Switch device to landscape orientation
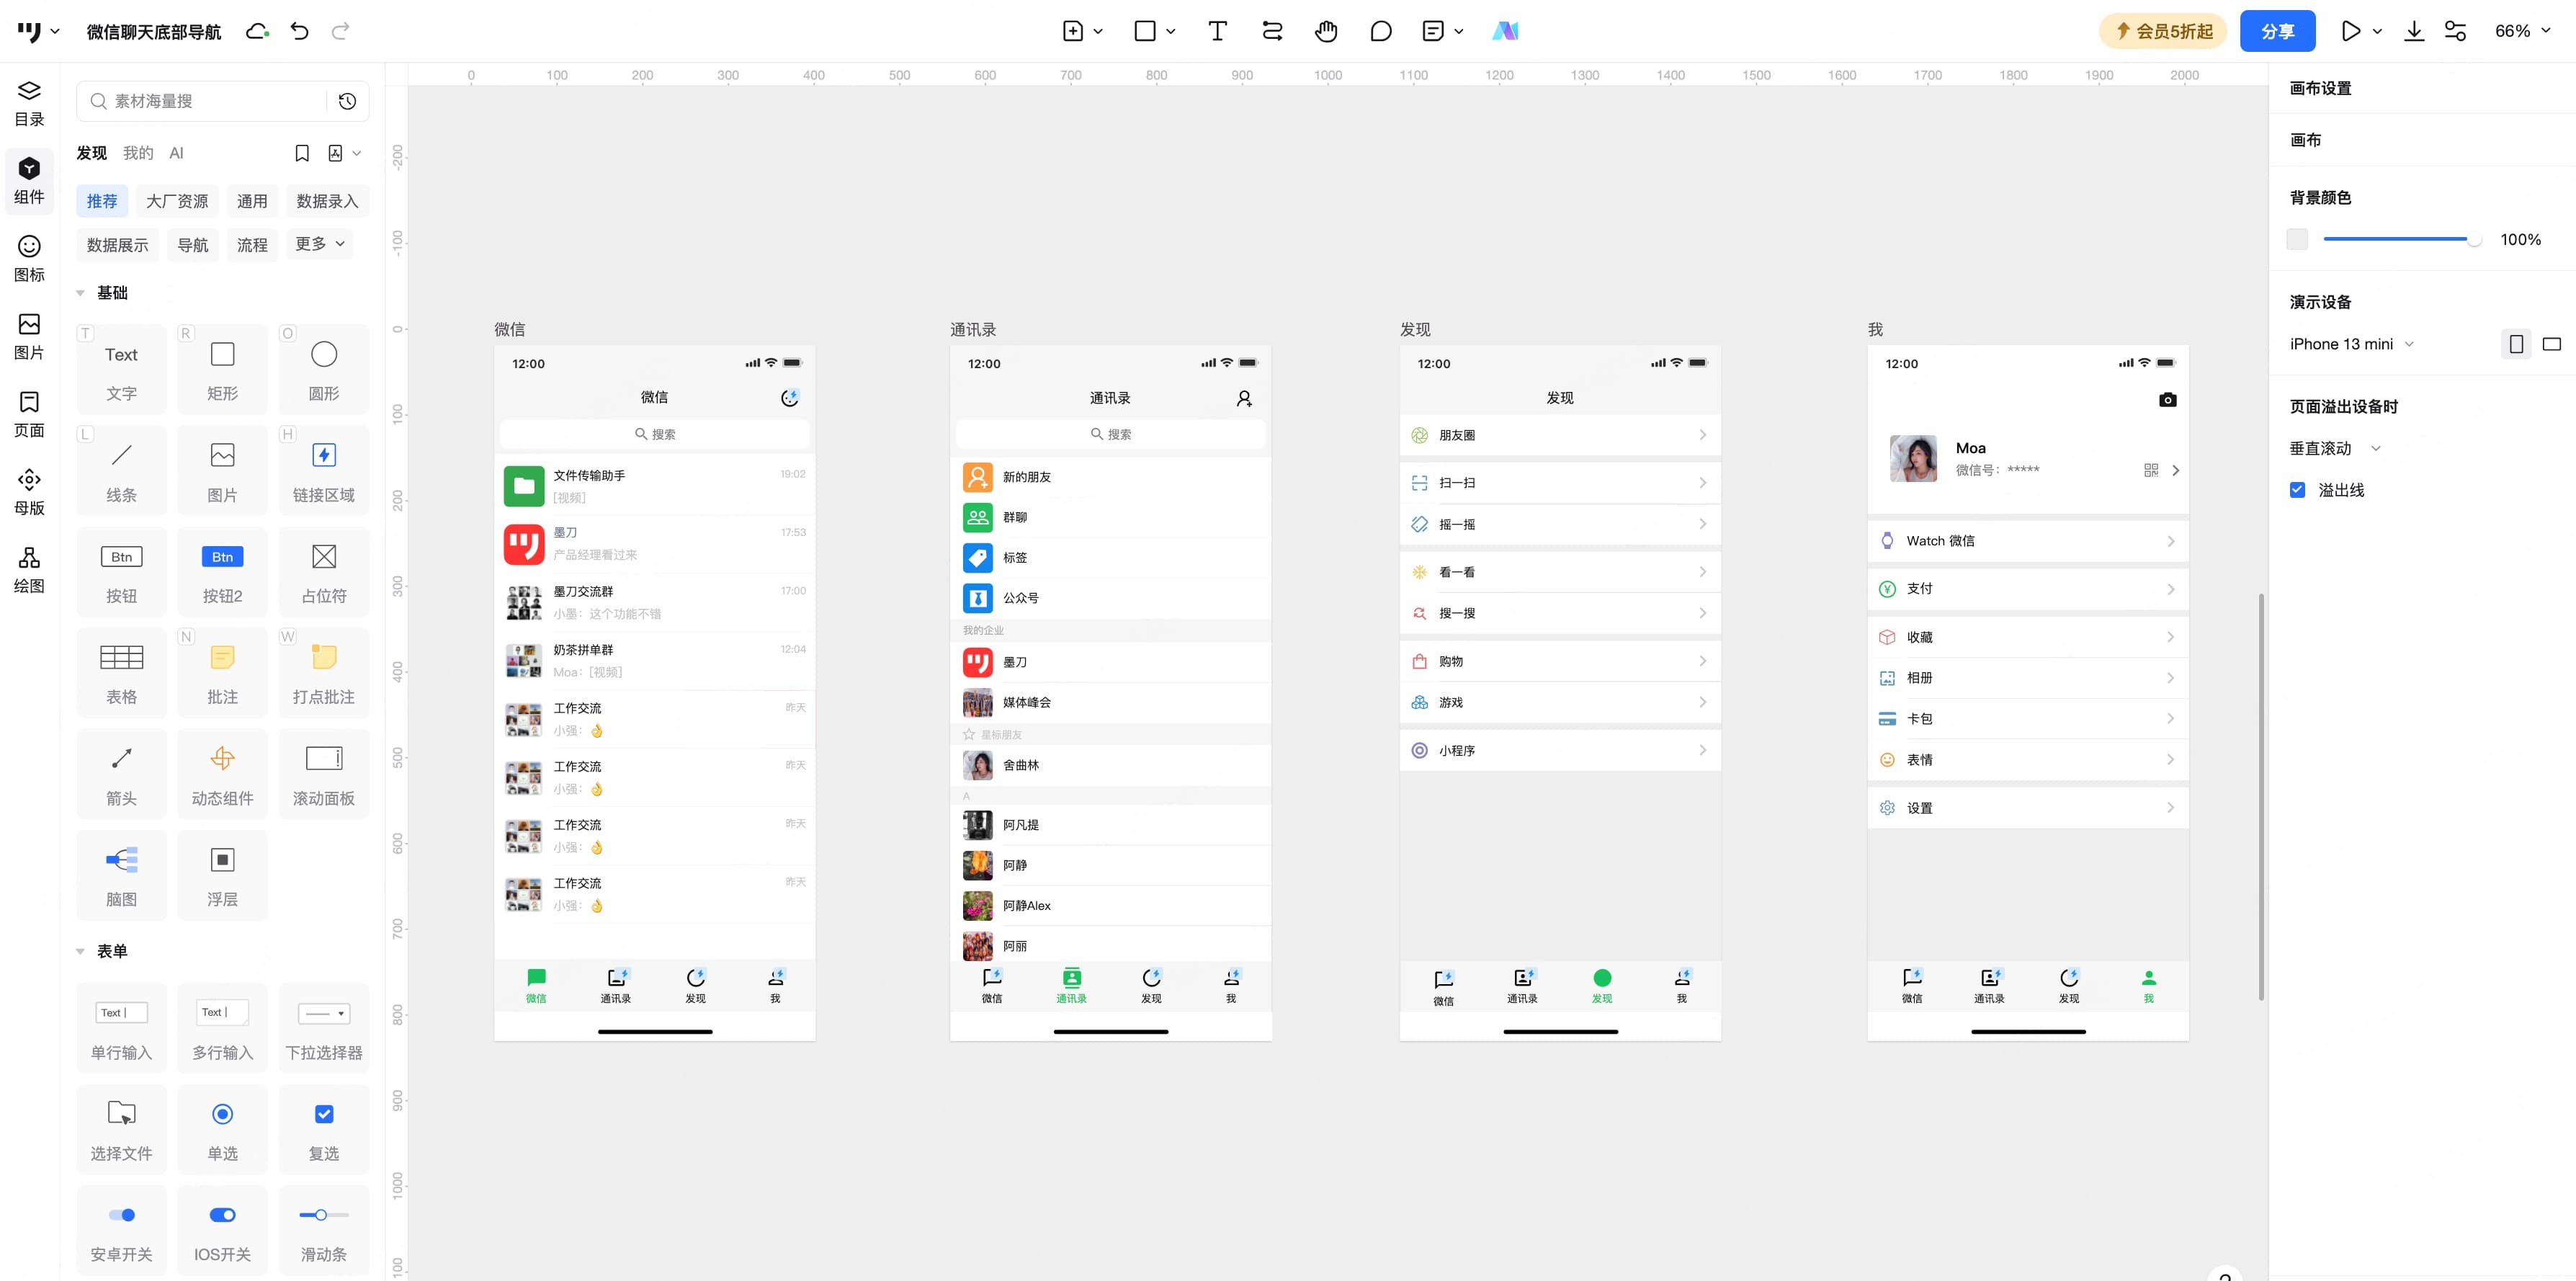This screenshot has width=2576, height=1281. click(x=2552, y=344)
